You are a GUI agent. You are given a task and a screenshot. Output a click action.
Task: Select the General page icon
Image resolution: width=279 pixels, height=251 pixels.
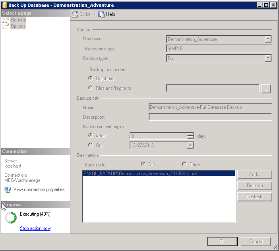tap(6, 20)
